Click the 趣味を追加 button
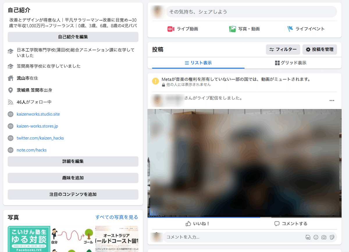Screen dimensions: 349x252 73,178
